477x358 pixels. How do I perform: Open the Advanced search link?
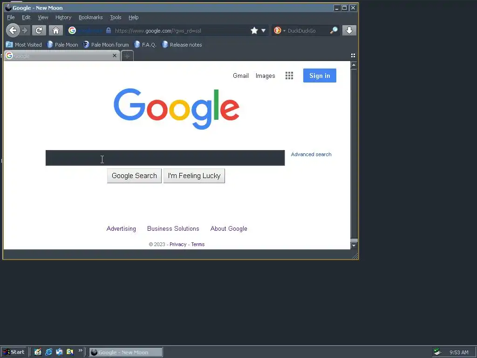pyautogui.click(x=311, y=154)
